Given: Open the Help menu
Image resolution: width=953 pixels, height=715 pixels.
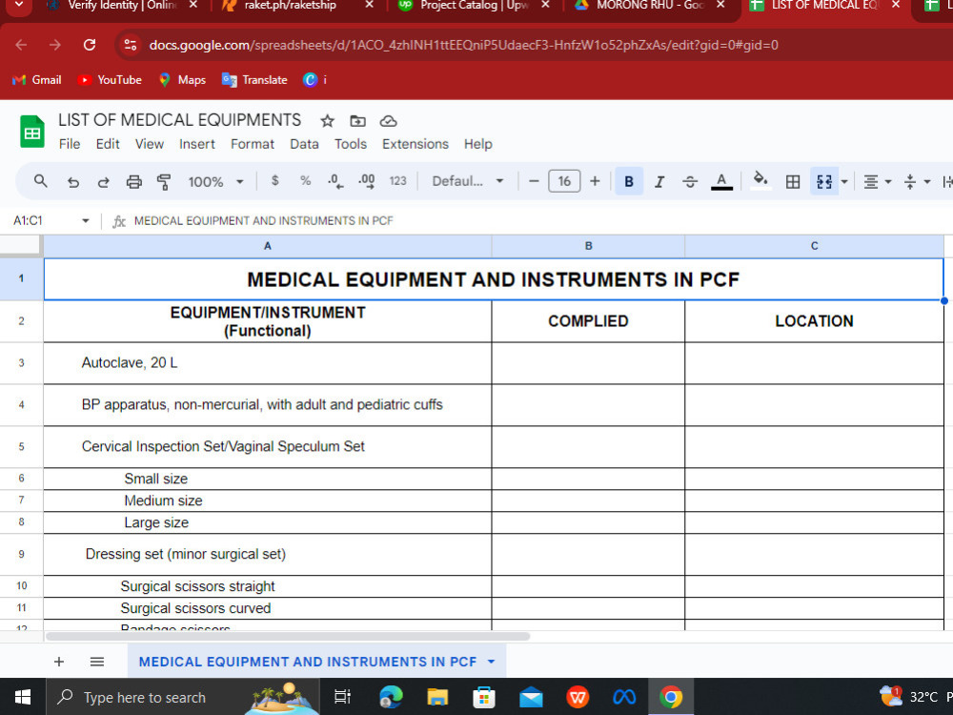Looking at the screenshot, I should 478,144.
